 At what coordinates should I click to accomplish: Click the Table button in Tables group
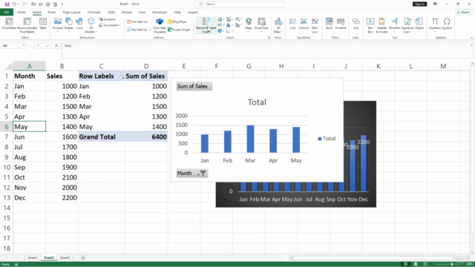[x=43, y=24]
